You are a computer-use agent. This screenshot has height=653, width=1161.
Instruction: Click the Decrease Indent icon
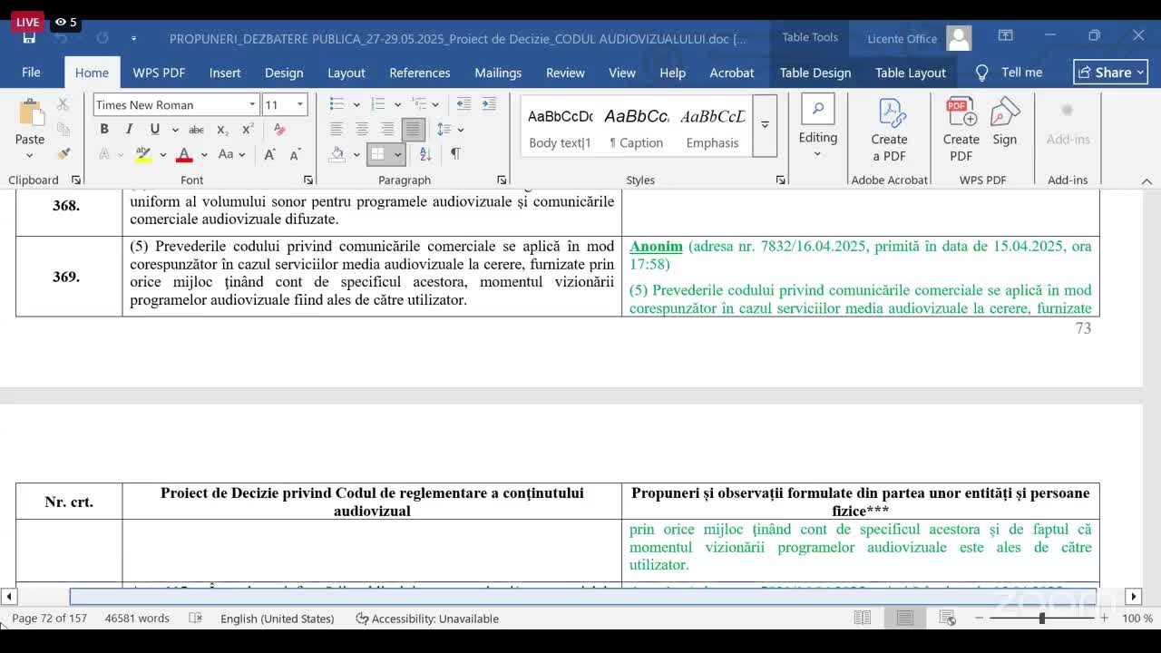(463, 104)
